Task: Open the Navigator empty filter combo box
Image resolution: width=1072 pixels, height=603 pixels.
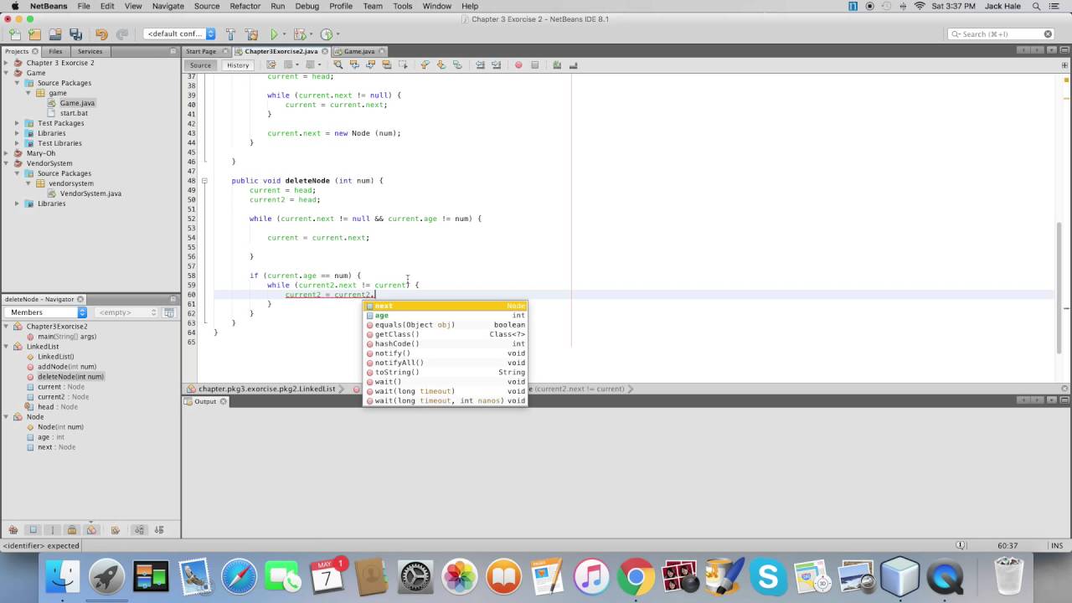Action: [x=126, y=312]
